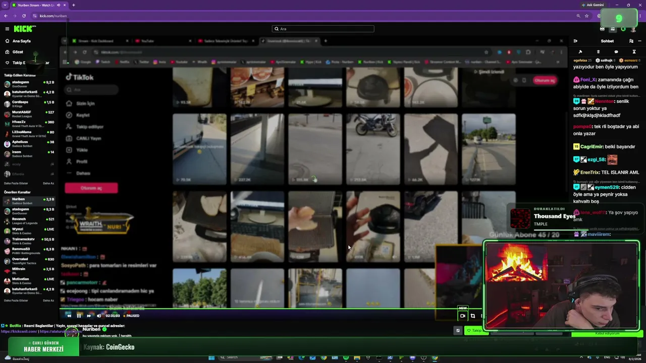Open chat more options three-dot menu
Viewport: 646px width, 363px height.
point(639,41)
